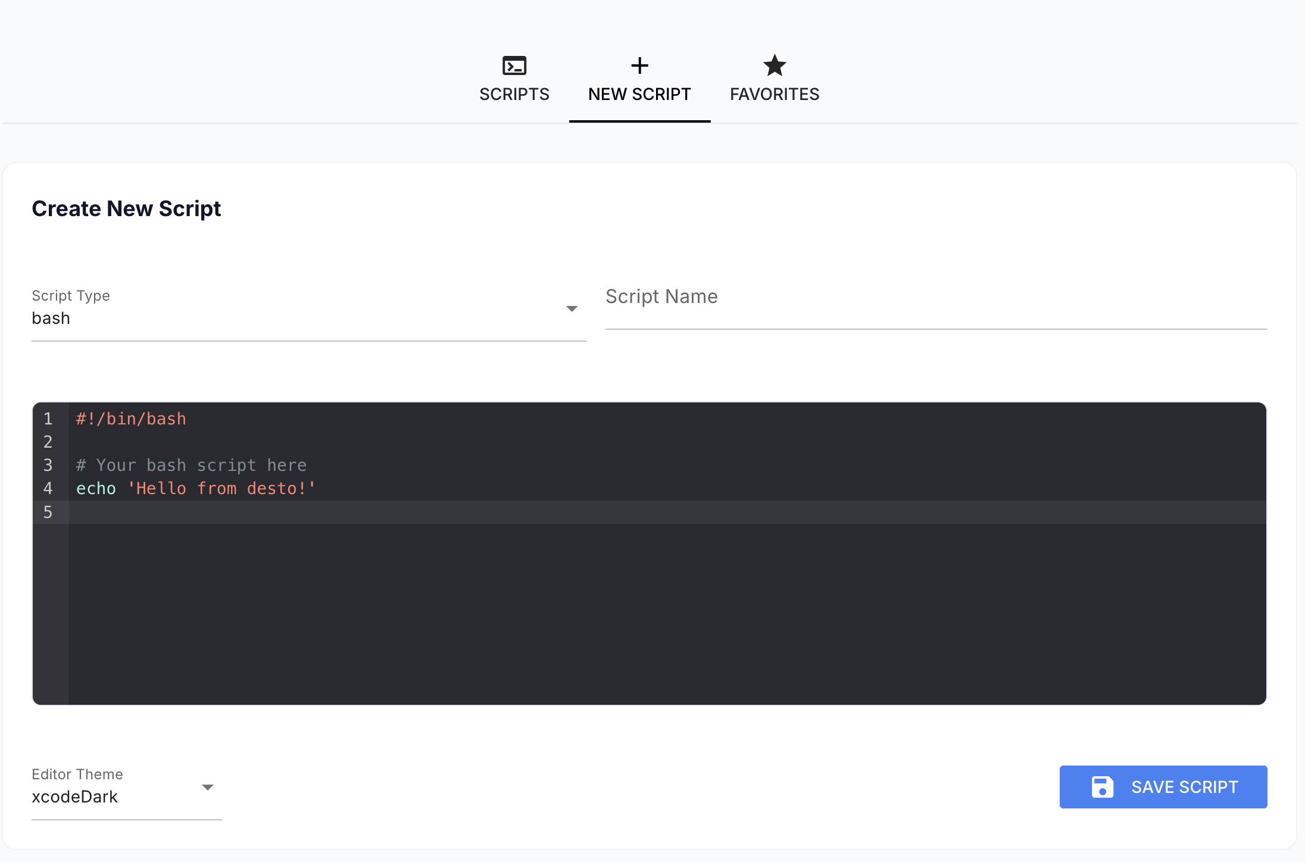The width and height of the screenshot is (1305, 862).
Task: Click the plus icon above New Script
Action: [x=639, y=65]
